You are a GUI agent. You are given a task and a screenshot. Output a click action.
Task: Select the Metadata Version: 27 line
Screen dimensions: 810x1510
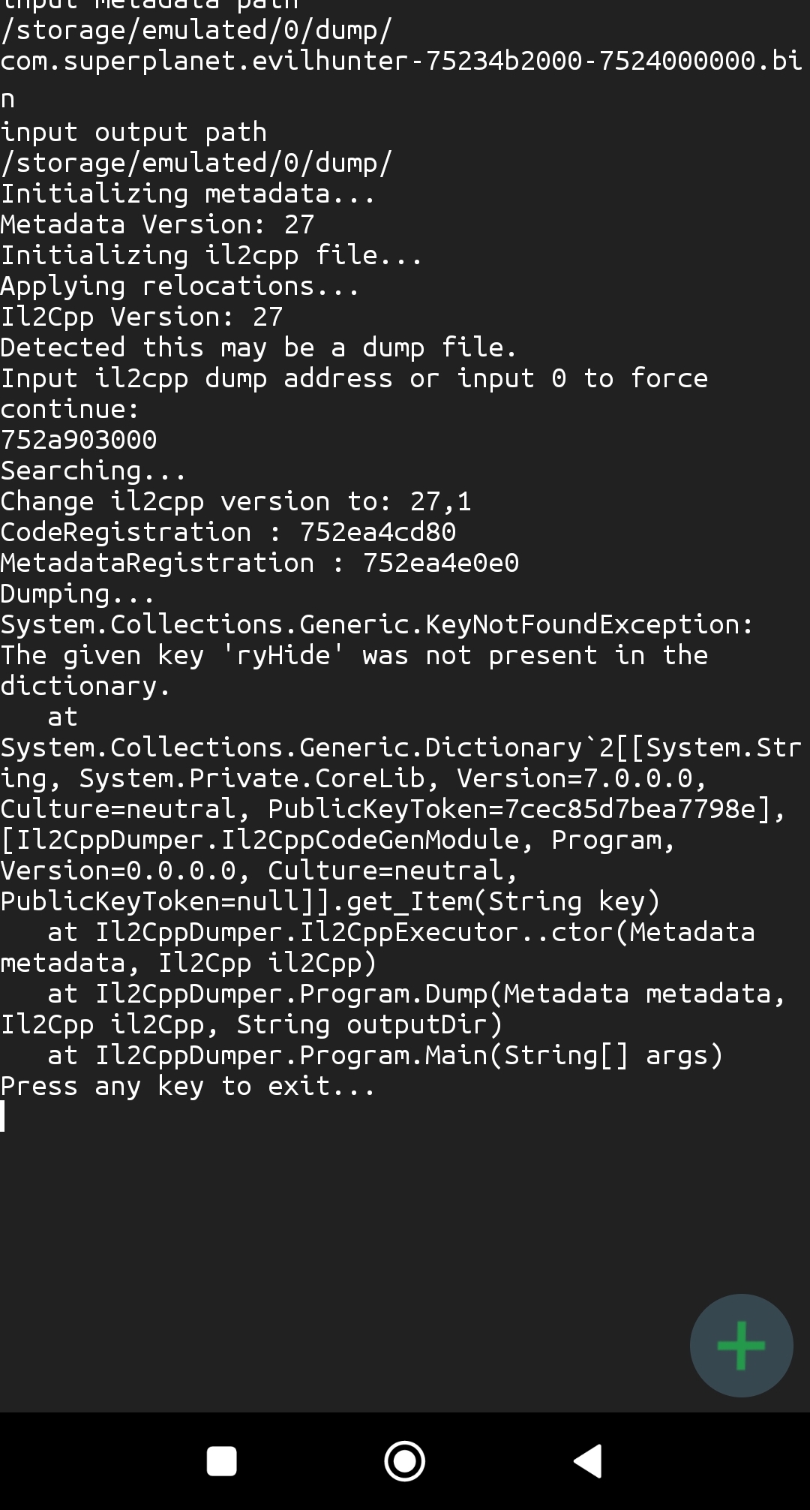(x=157, y=224)
